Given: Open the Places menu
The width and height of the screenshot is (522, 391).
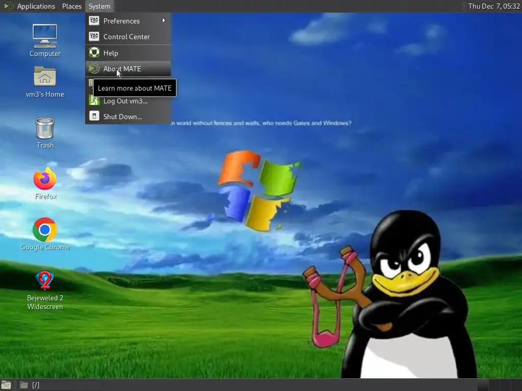Looking at the screenshot, I should point(71,6).
